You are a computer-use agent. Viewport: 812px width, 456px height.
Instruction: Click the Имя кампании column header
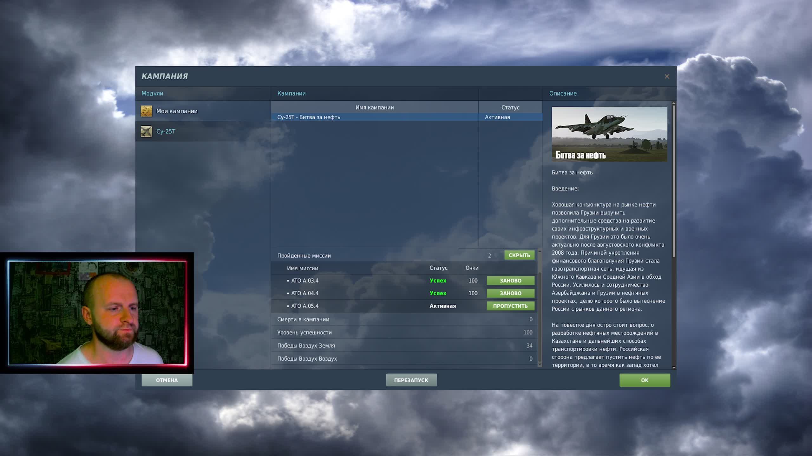pyautogui.click(x=374, y=107)
